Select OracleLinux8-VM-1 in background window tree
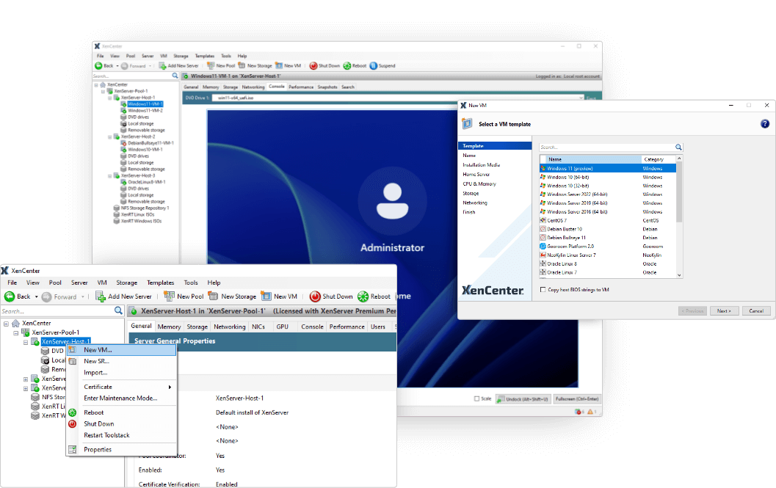This screenshot has height=488, width=776. (x=147, y=182)
